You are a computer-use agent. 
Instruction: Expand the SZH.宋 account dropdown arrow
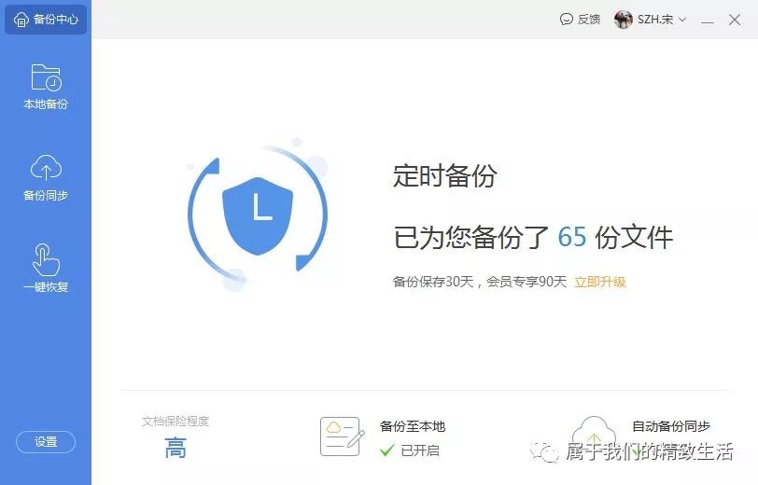click(x=682, y=20)
